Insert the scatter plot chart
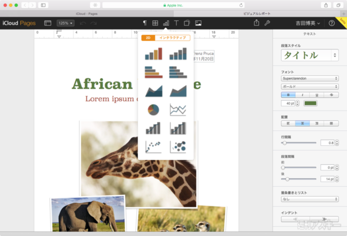The width and height of the screenshot is (347, 236). click(x=153, y=147)
